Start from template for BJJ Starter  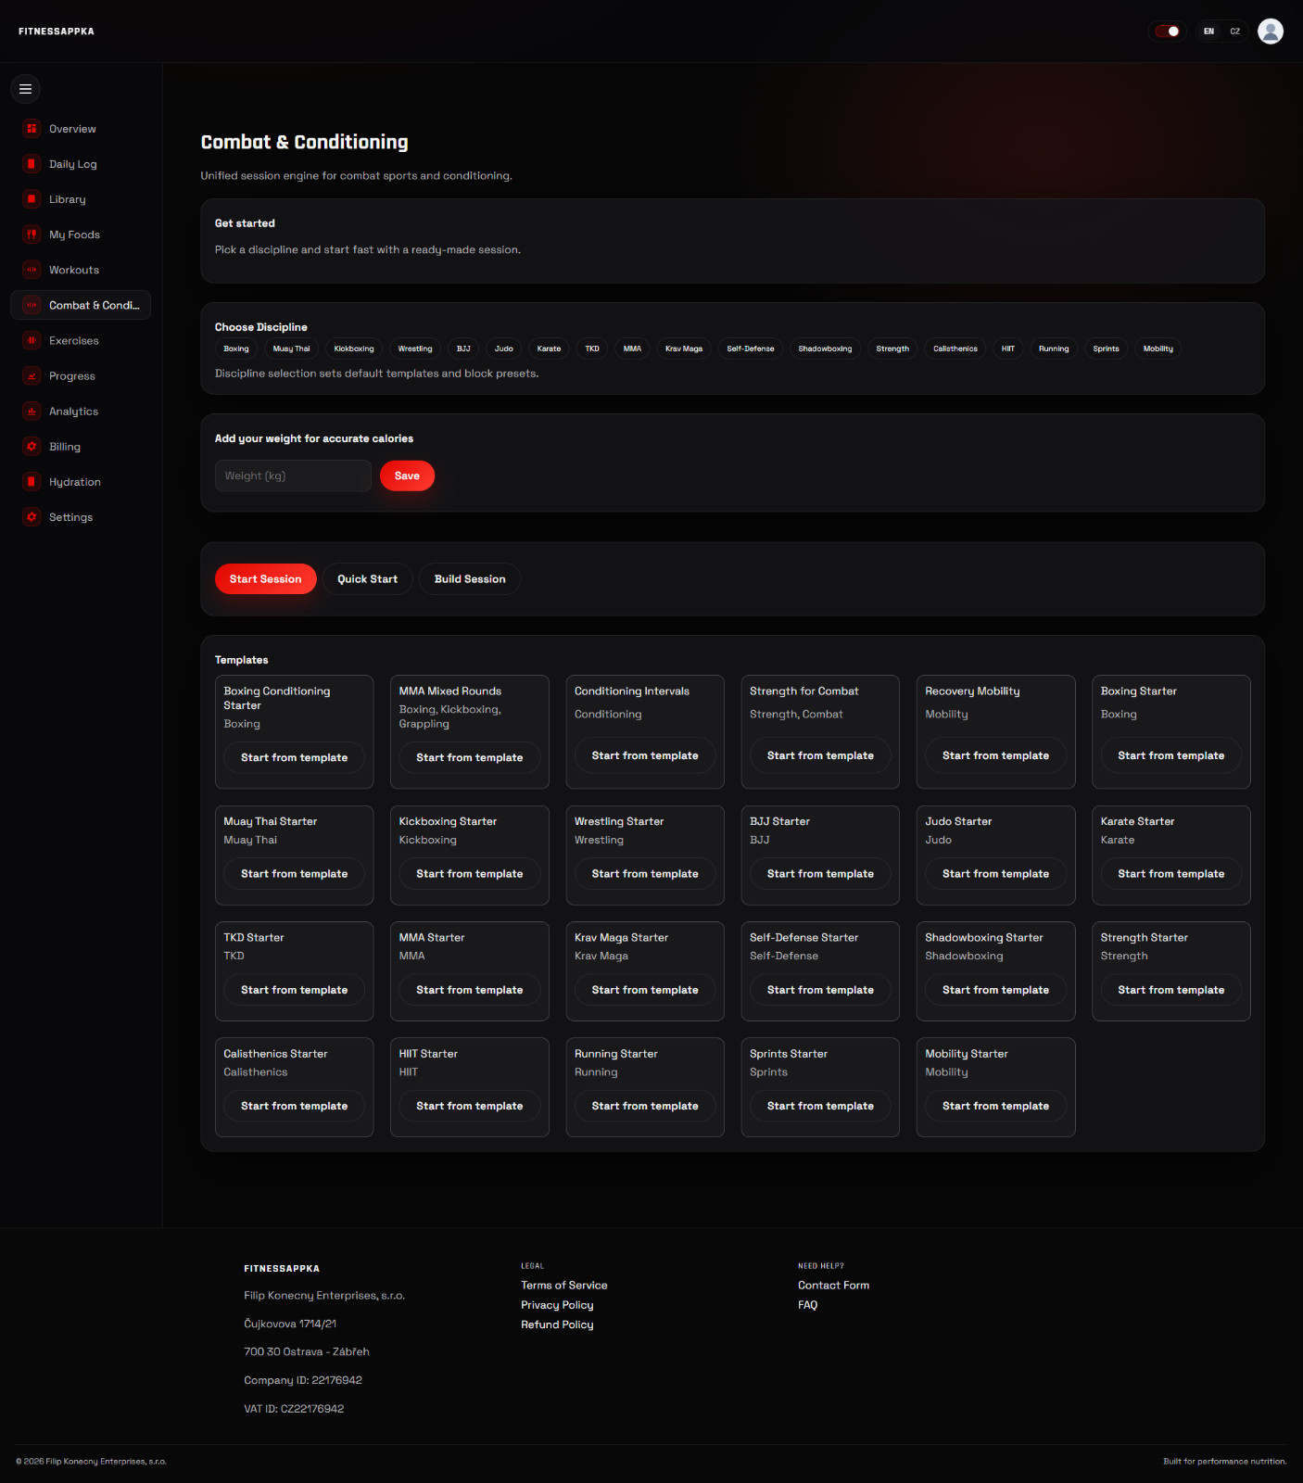(820, 874)
